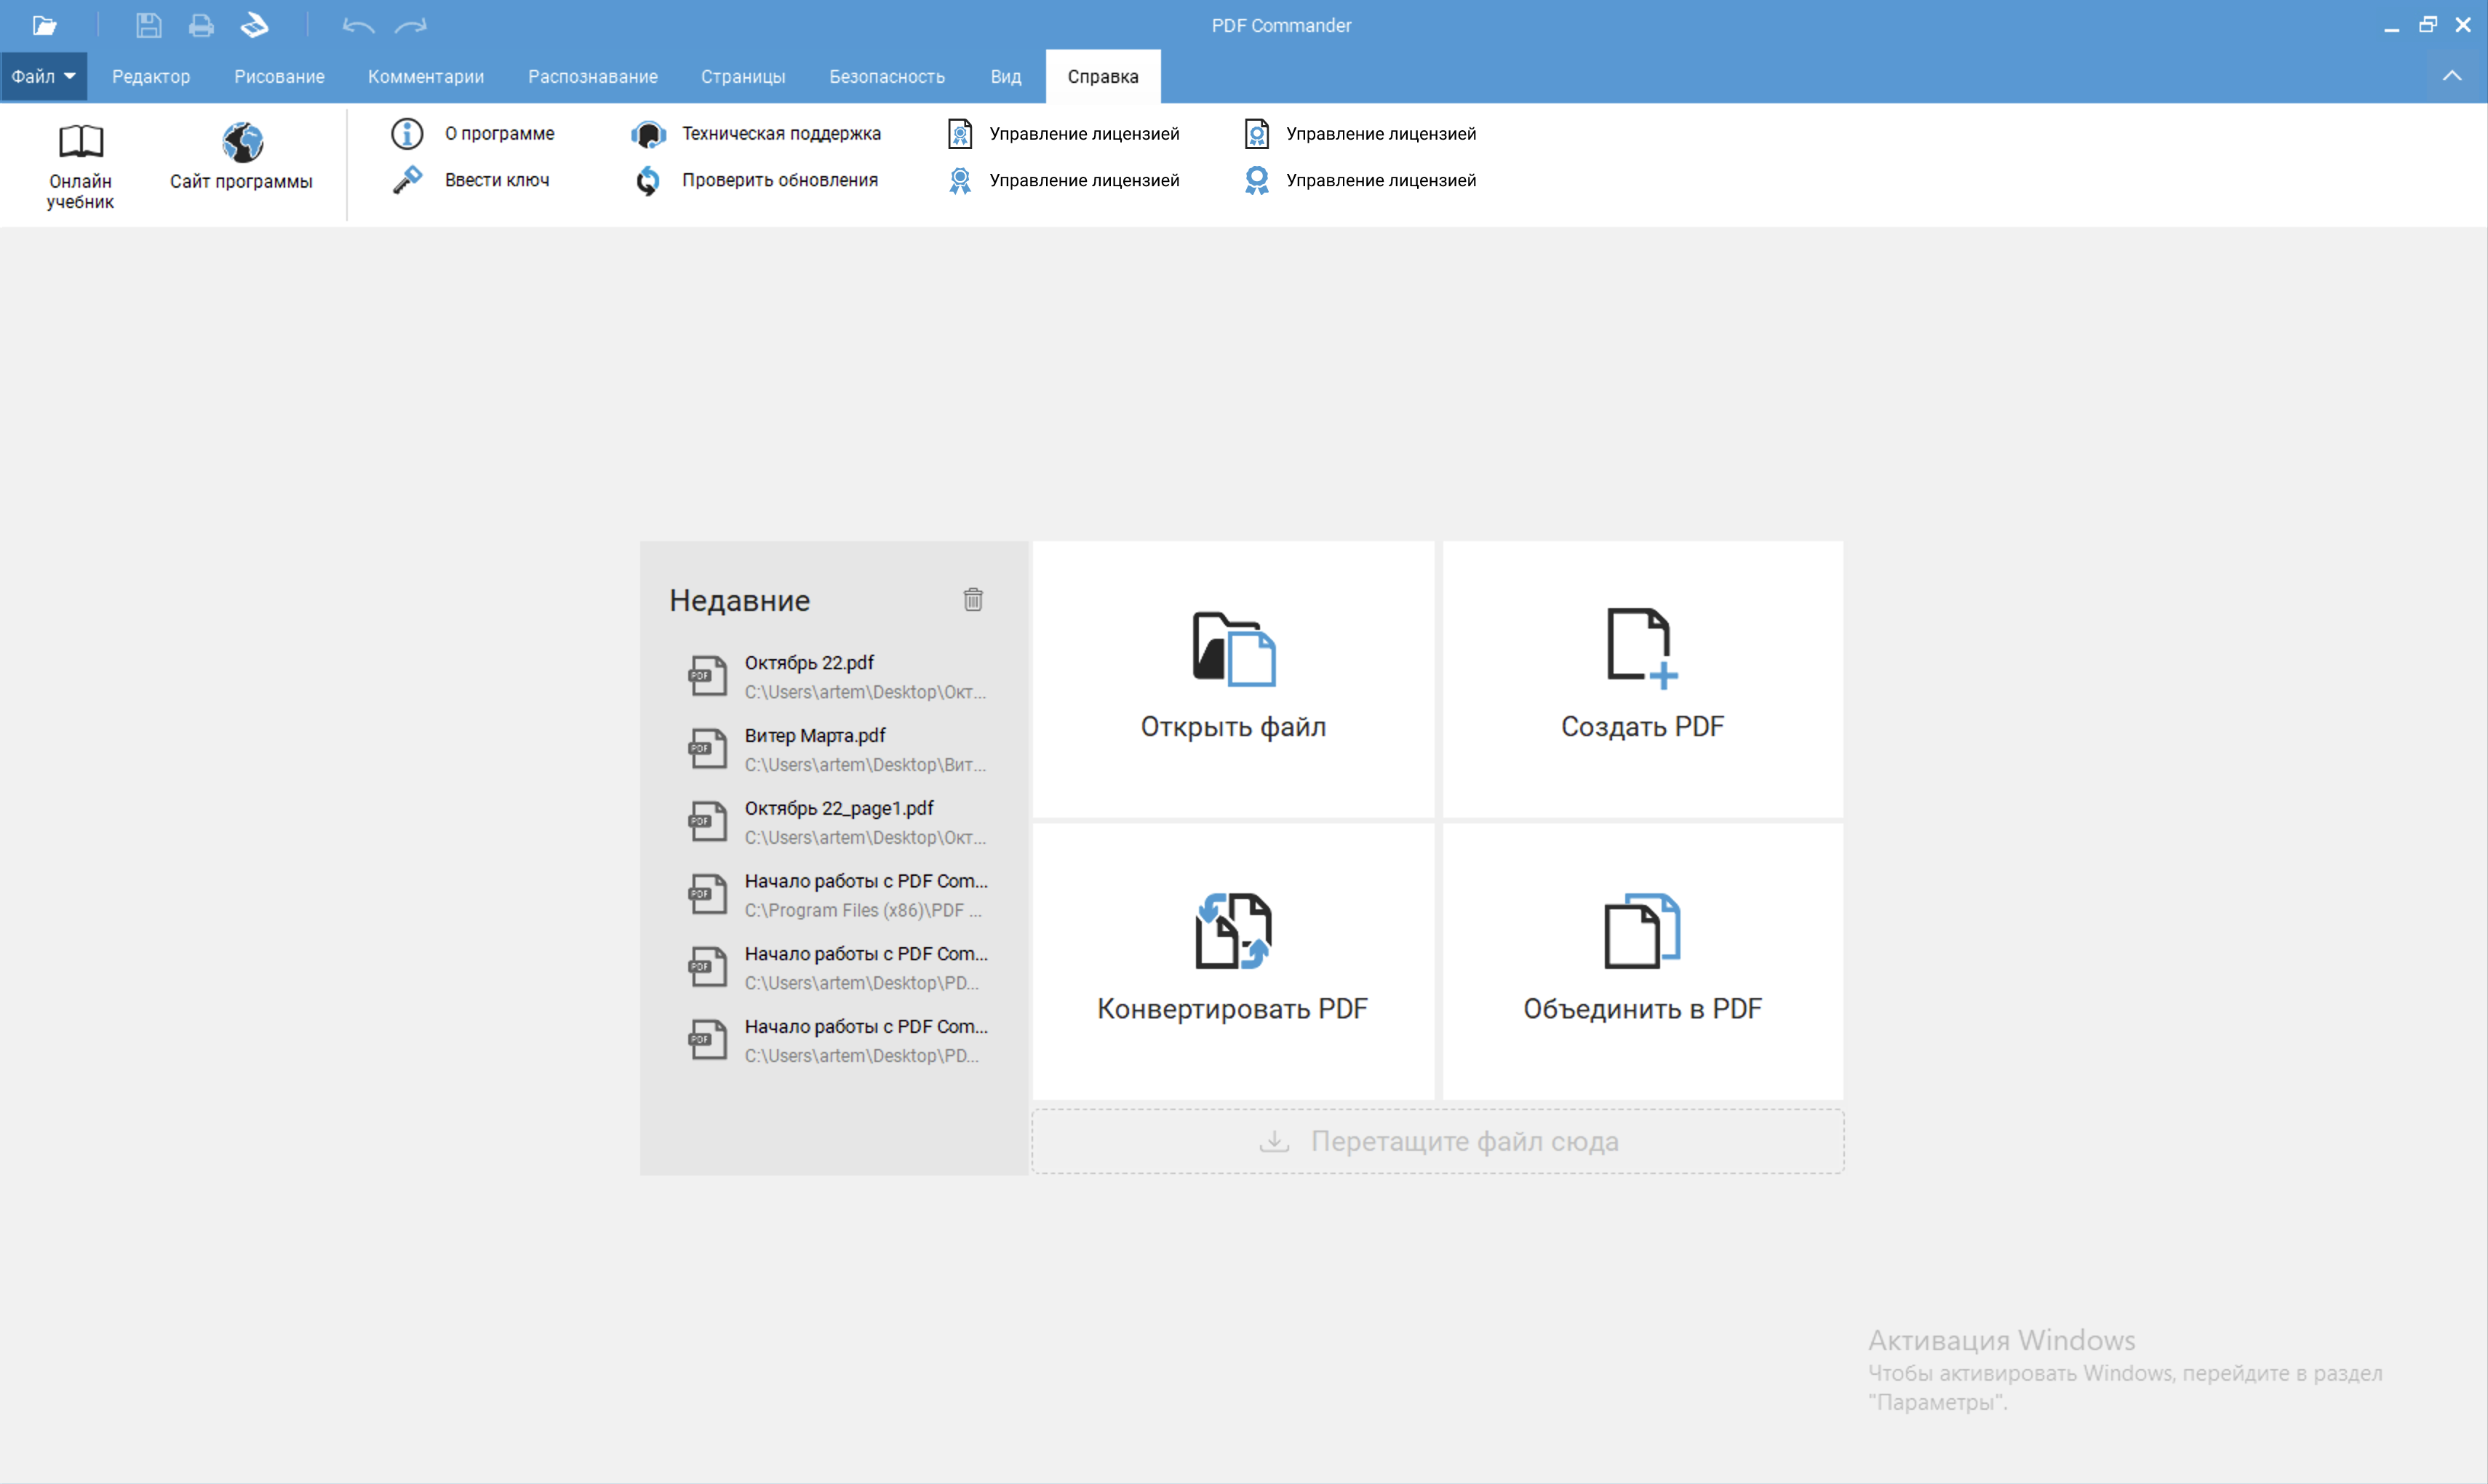Collapse the ribbon with chevron arrow
Viewport: 2488px width, 1484px height.
click(2452, 76)
